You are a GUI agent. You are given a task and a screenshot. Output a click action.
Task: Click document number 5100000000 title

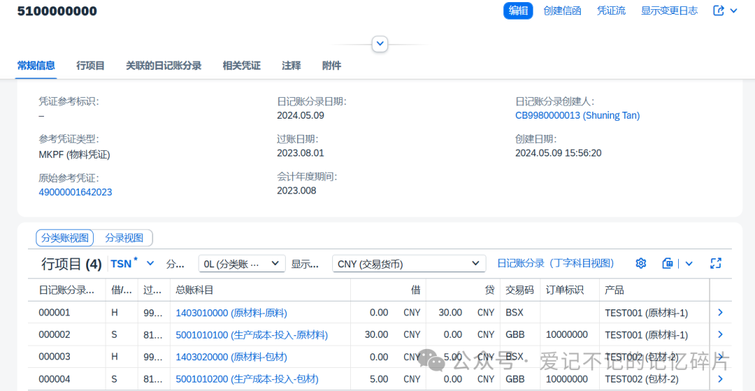(57, 11)
